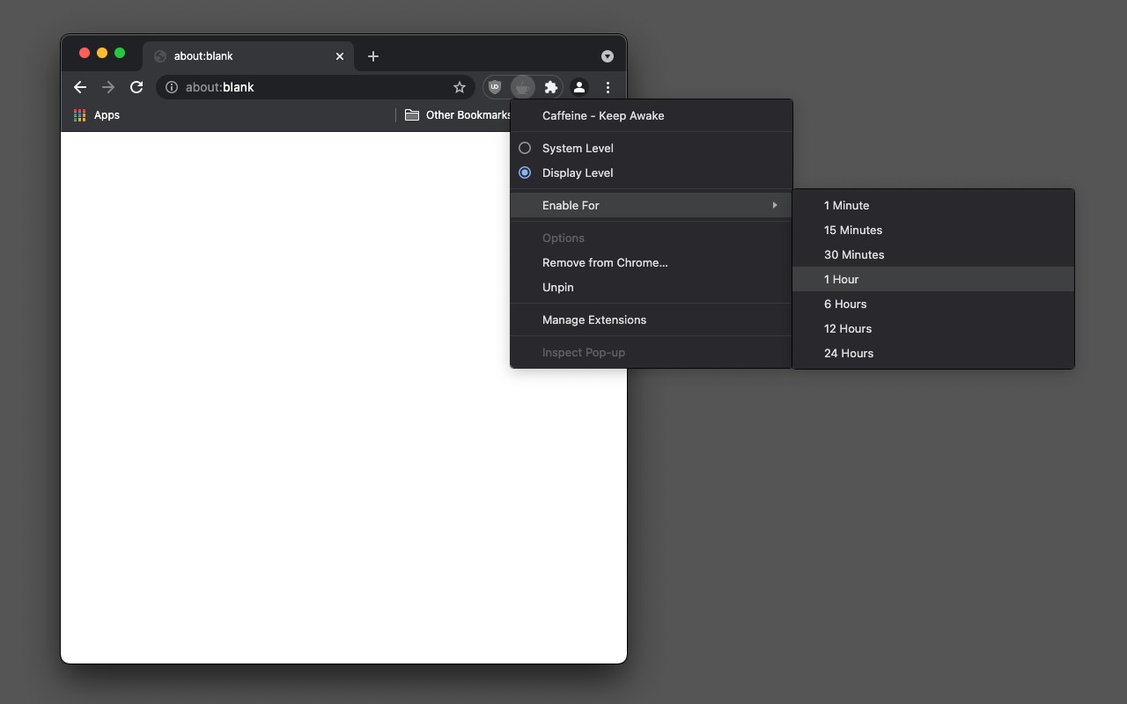Choose 12 Hours duration
Screen dimensions: 1127x704
click(x=933, y=328)
